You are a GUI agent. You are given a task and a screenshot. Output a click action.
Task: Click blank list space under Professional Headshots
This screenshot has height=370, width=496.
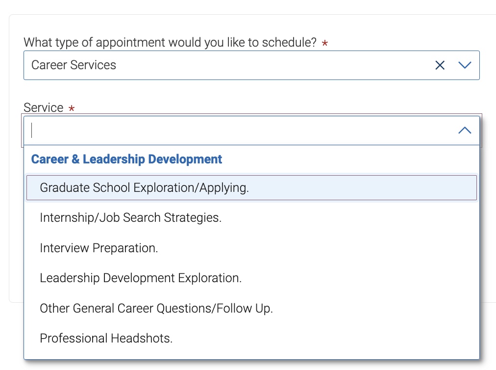click(251, 355)
